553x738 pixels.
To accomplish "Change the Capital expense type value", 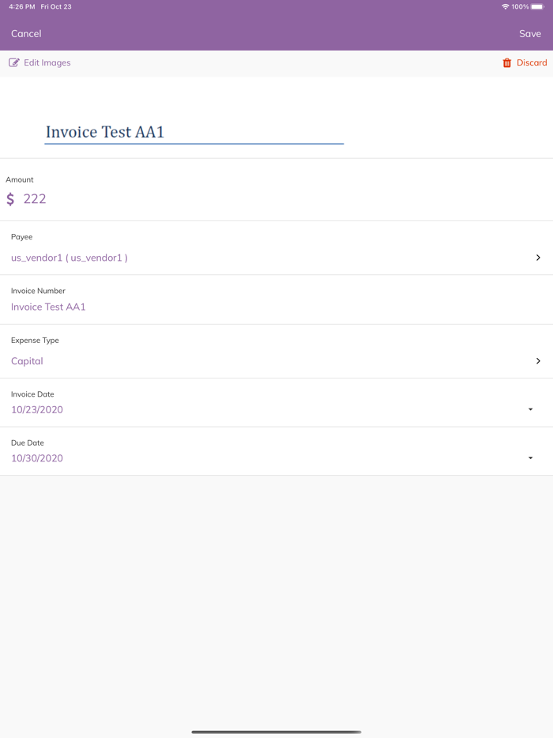I will [27, 361].
